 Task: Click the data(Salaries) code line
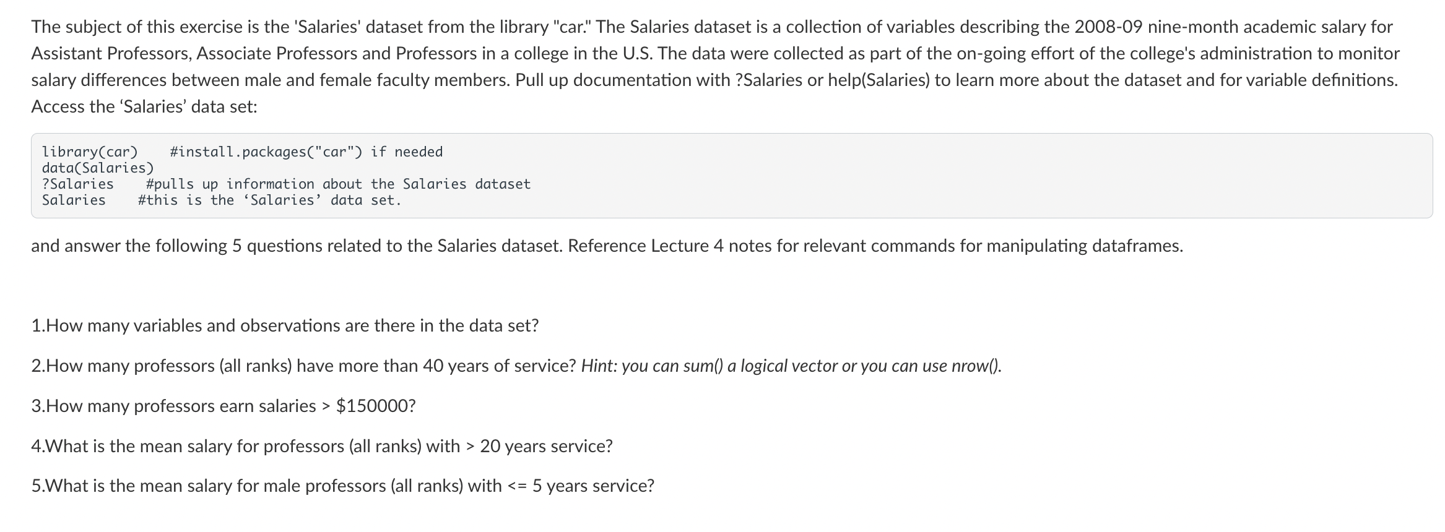tap(98, 168)
